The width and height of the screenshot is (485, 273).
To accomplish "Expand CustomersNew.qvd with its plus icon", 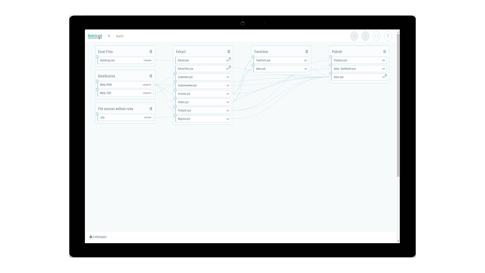I will 175,82.
